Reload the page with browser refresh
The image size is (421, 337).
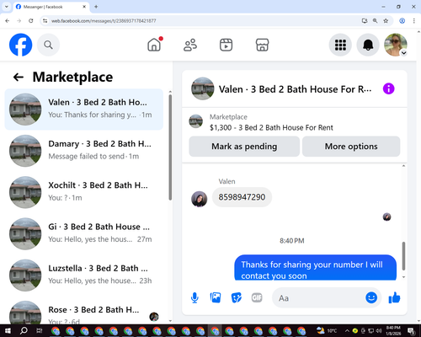[31, 21]
